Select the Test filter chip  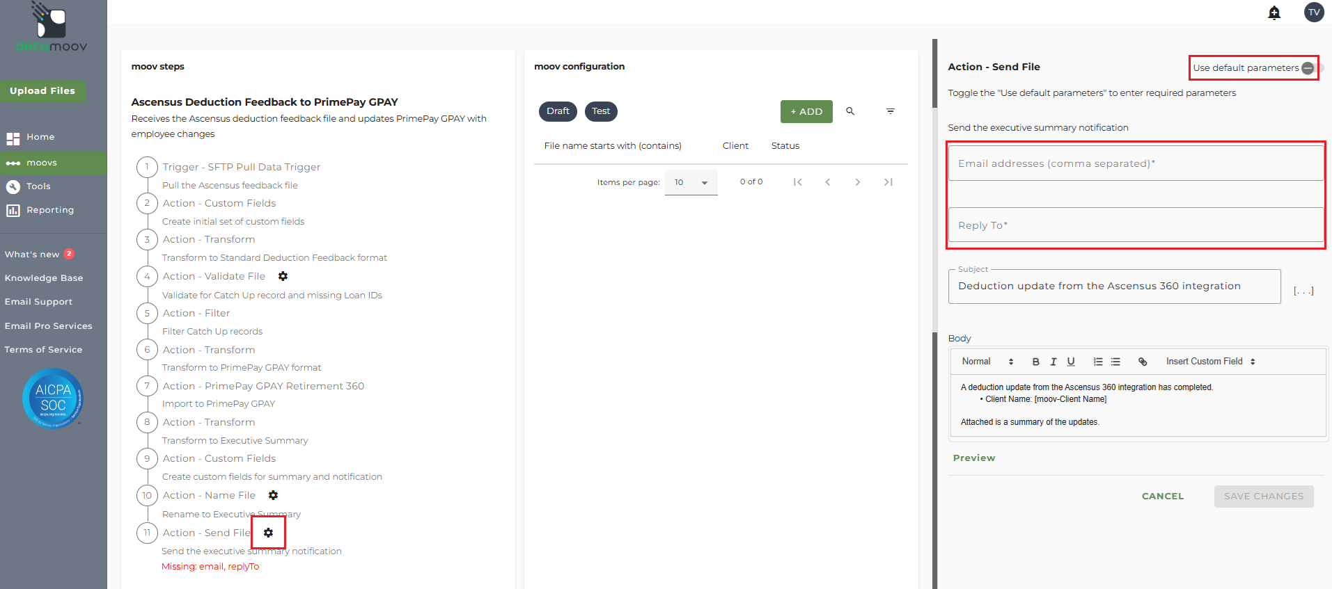point(601,111)
